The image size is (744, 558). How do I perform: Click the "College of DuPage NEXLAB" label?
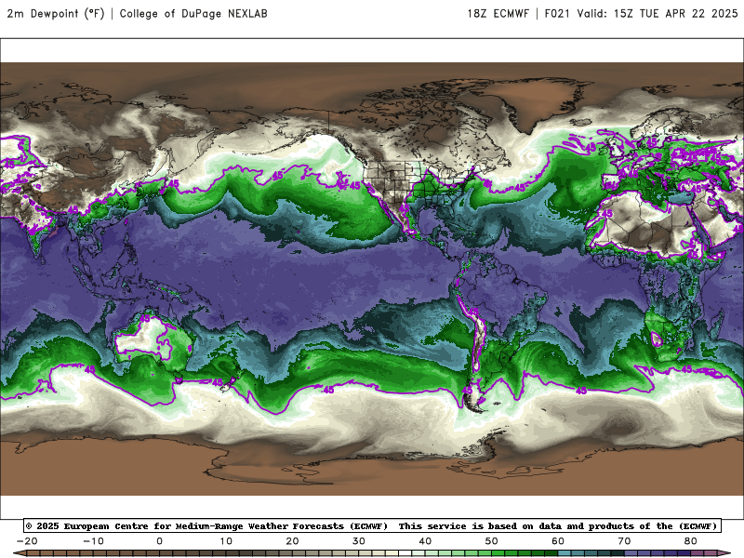(193, 14)
